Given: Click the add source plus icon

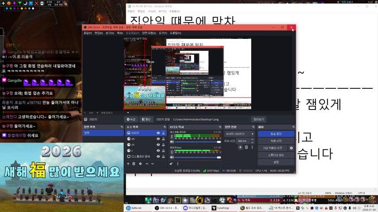Looking at the screenshot, I should coord(129,163).
